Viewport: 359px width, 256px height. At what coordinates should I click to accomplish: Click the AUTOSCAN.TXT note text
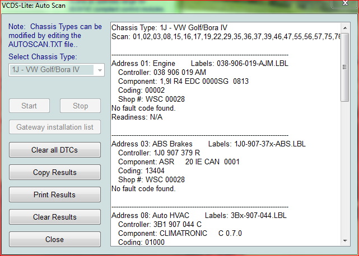55,35
